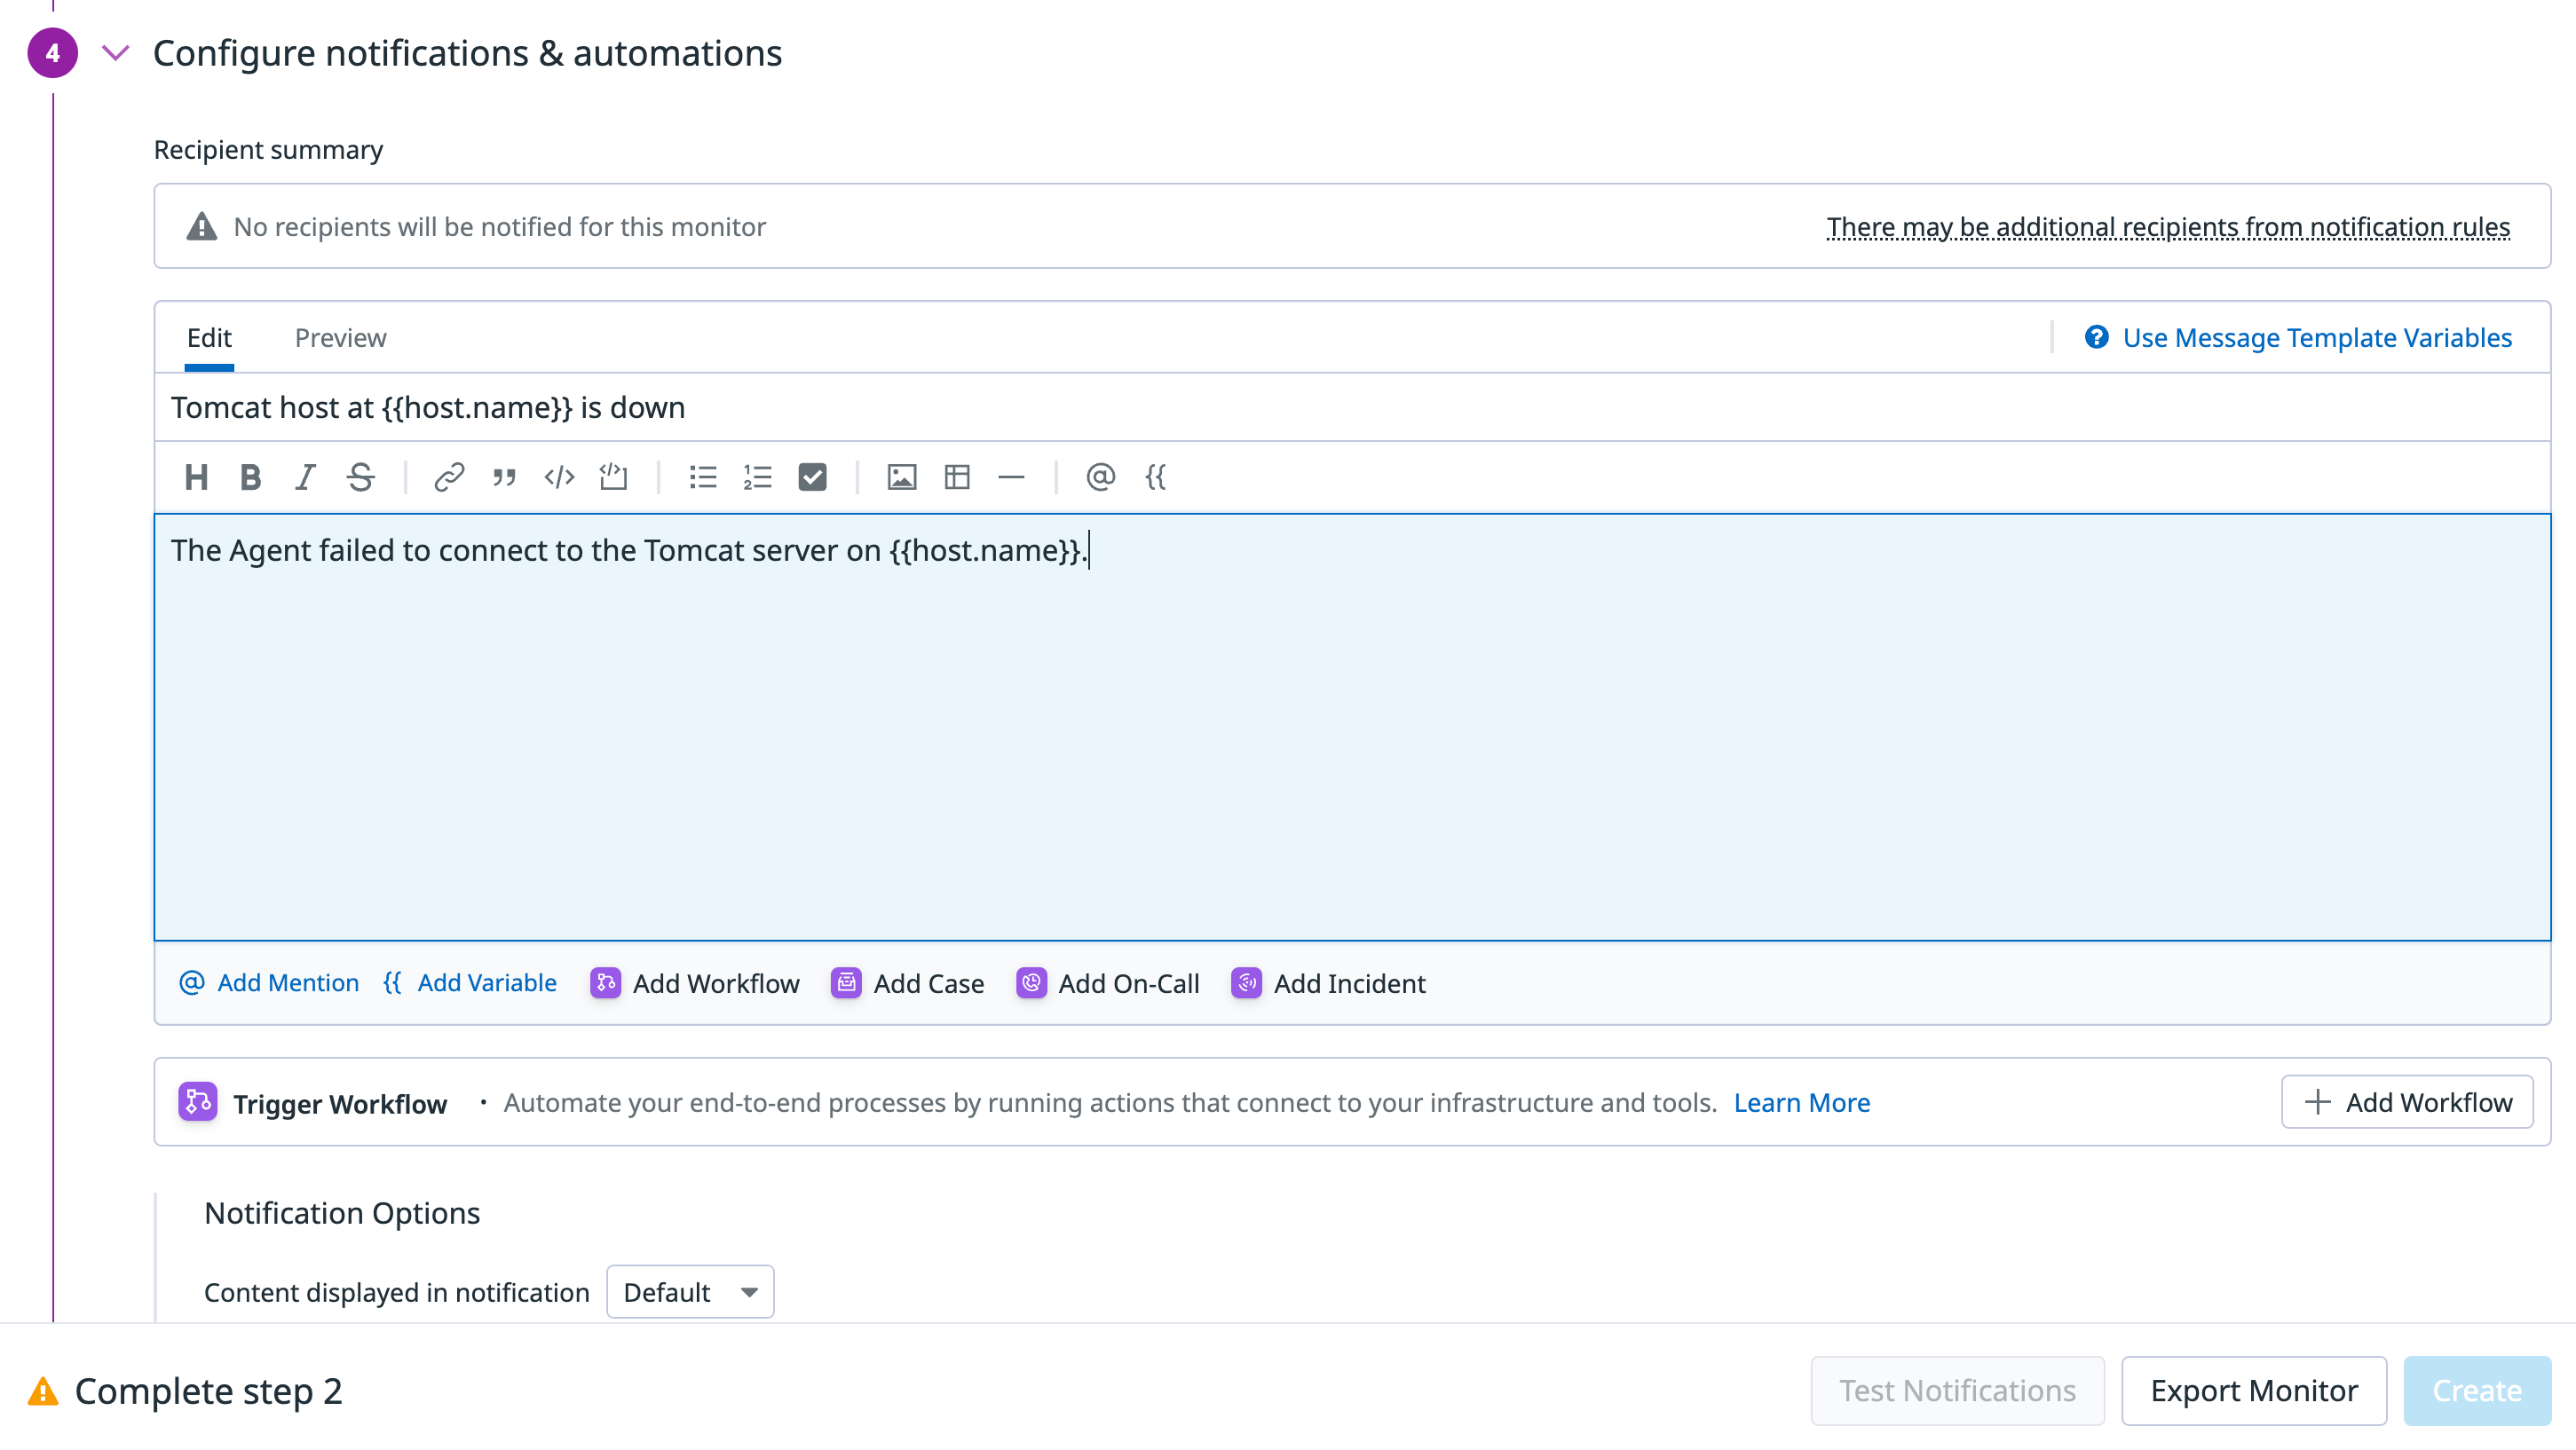Toggle bold text formatting
2576x1450 pixels.
tap(250, 477)
